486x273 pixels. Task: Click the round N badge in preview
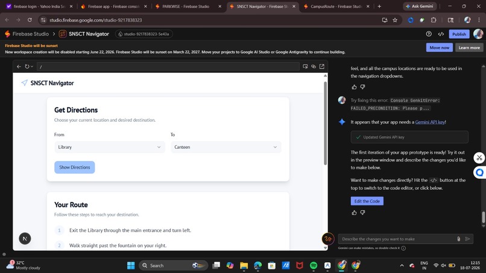coord(25,238)
